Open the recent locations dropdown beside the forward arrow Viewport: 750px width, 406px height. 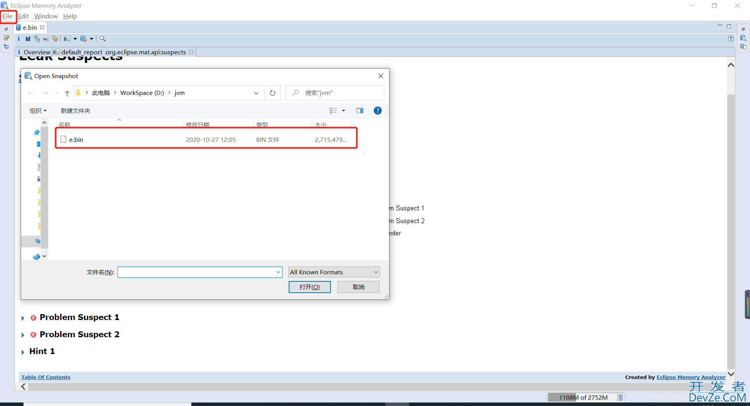[x=57, y=93]
